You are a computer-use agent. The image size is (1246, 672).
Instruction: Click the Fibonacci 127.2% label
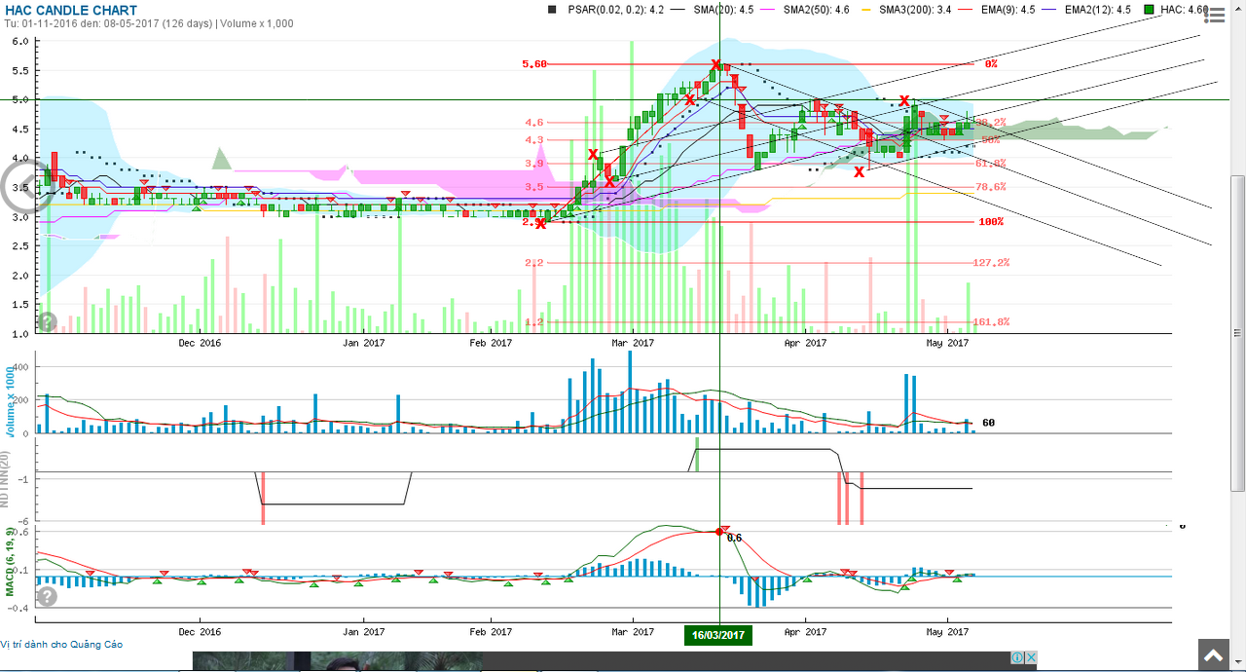click(991, 263)
